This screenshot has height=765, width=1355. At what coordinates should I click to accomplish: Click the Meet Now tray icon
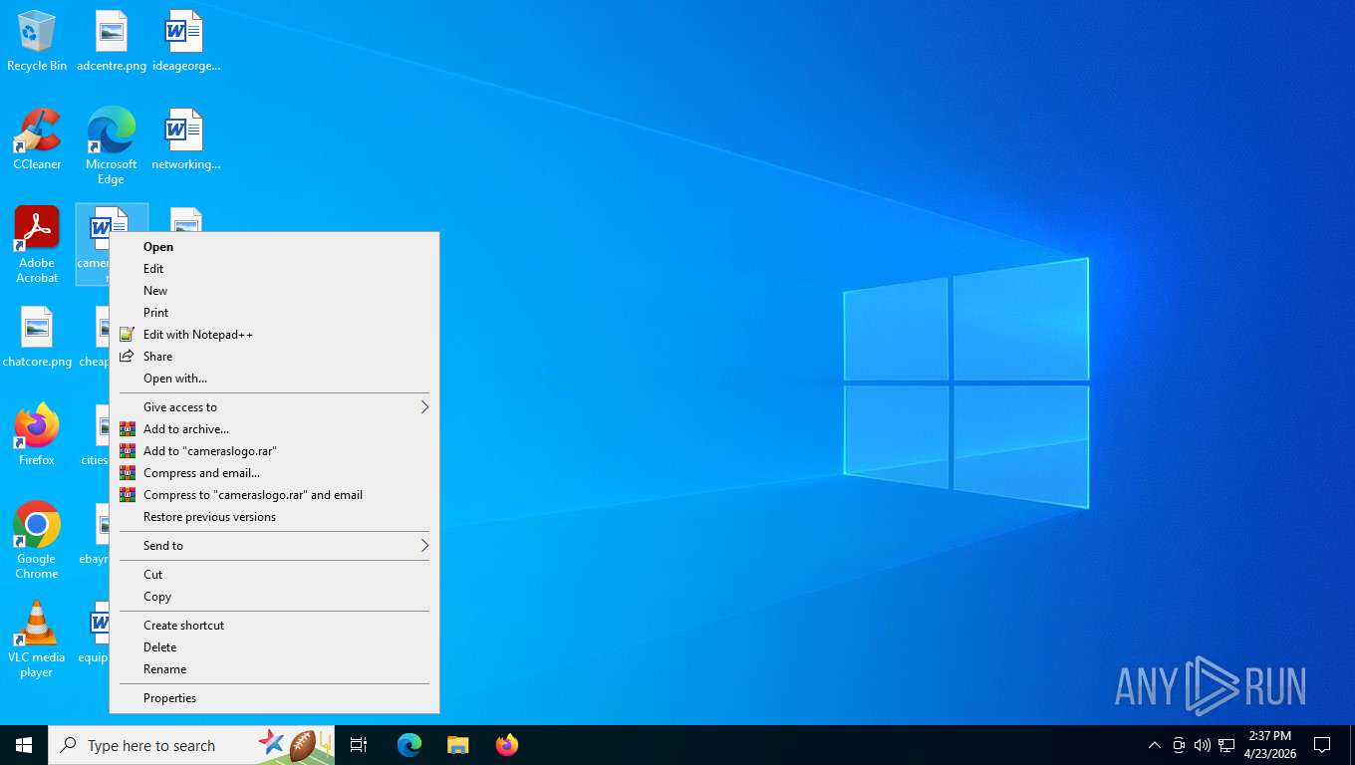coord(1179,745)
